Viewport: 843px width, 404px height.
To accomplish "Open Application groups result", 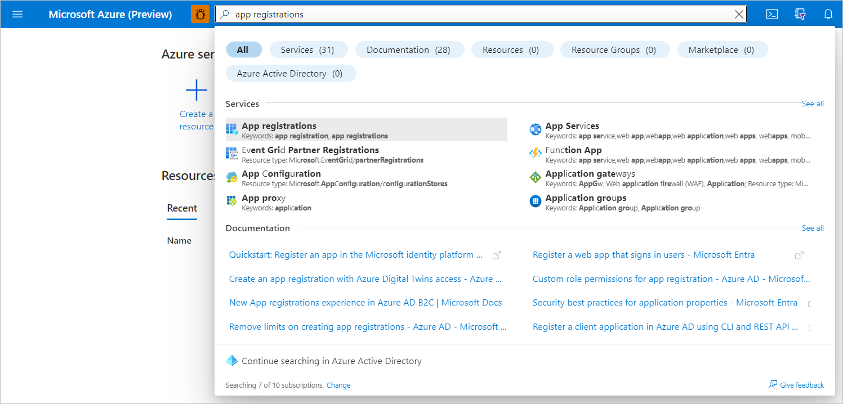I will [x=670, y=201].
